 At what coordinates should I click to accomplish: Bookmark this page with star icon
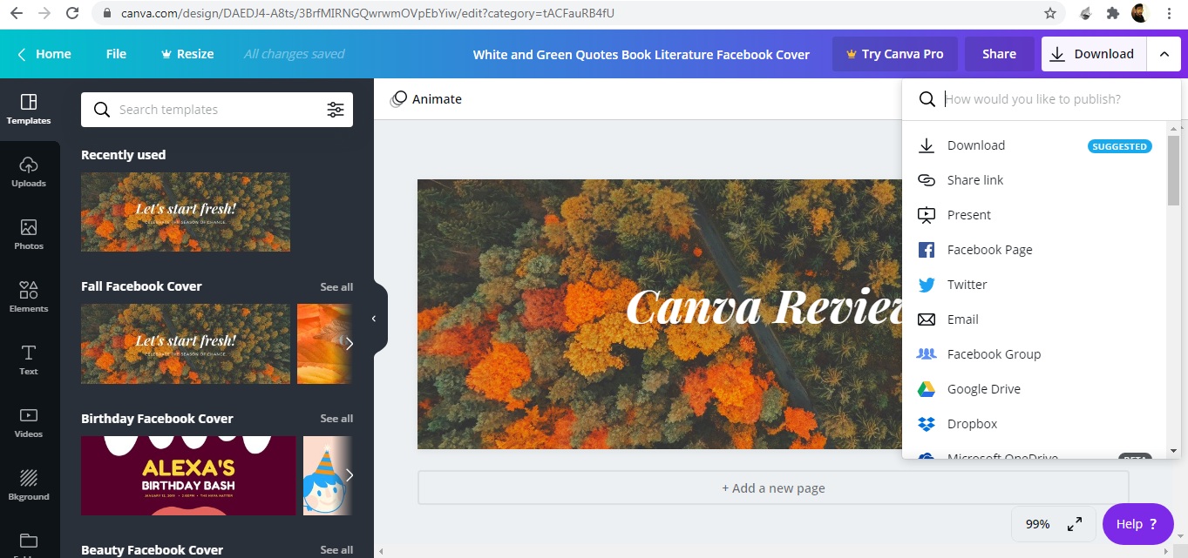coord(1050,13)
